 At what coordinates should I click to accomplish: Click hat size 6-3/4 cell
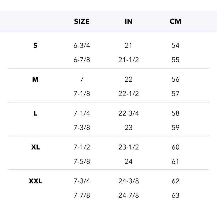pos(82,46)
